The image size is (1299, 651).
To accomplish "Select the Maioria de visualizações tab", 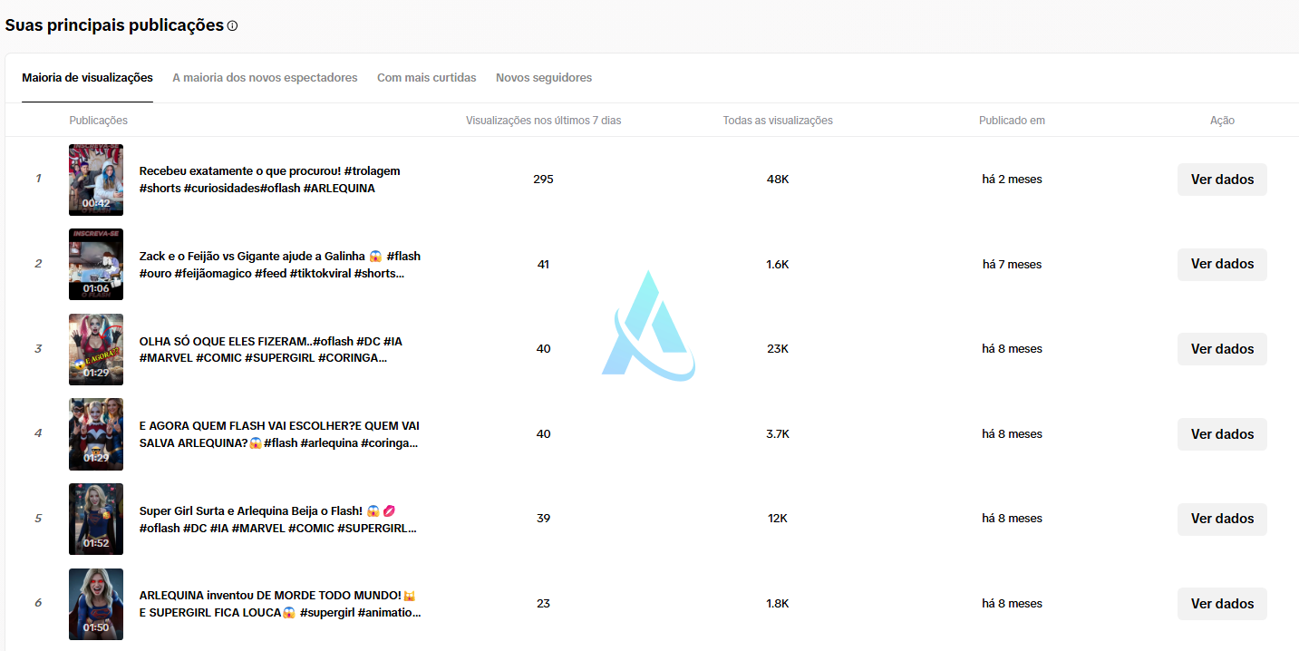I will pos(87,78).
